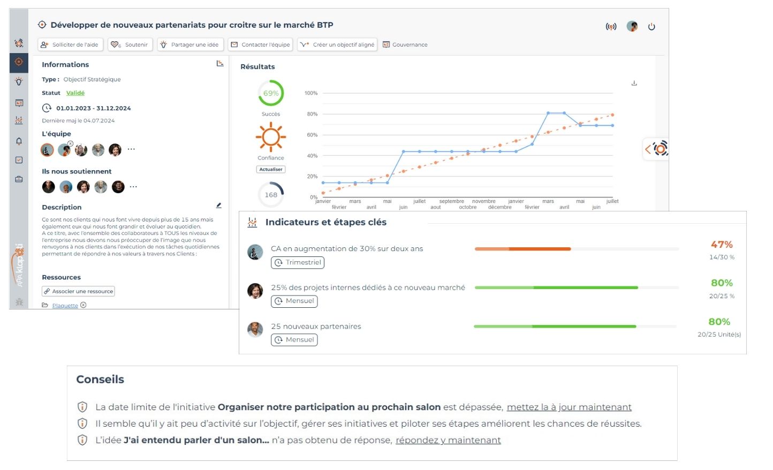Click the broadcast signal icon in header
The image size is (773, 470).
611,27
